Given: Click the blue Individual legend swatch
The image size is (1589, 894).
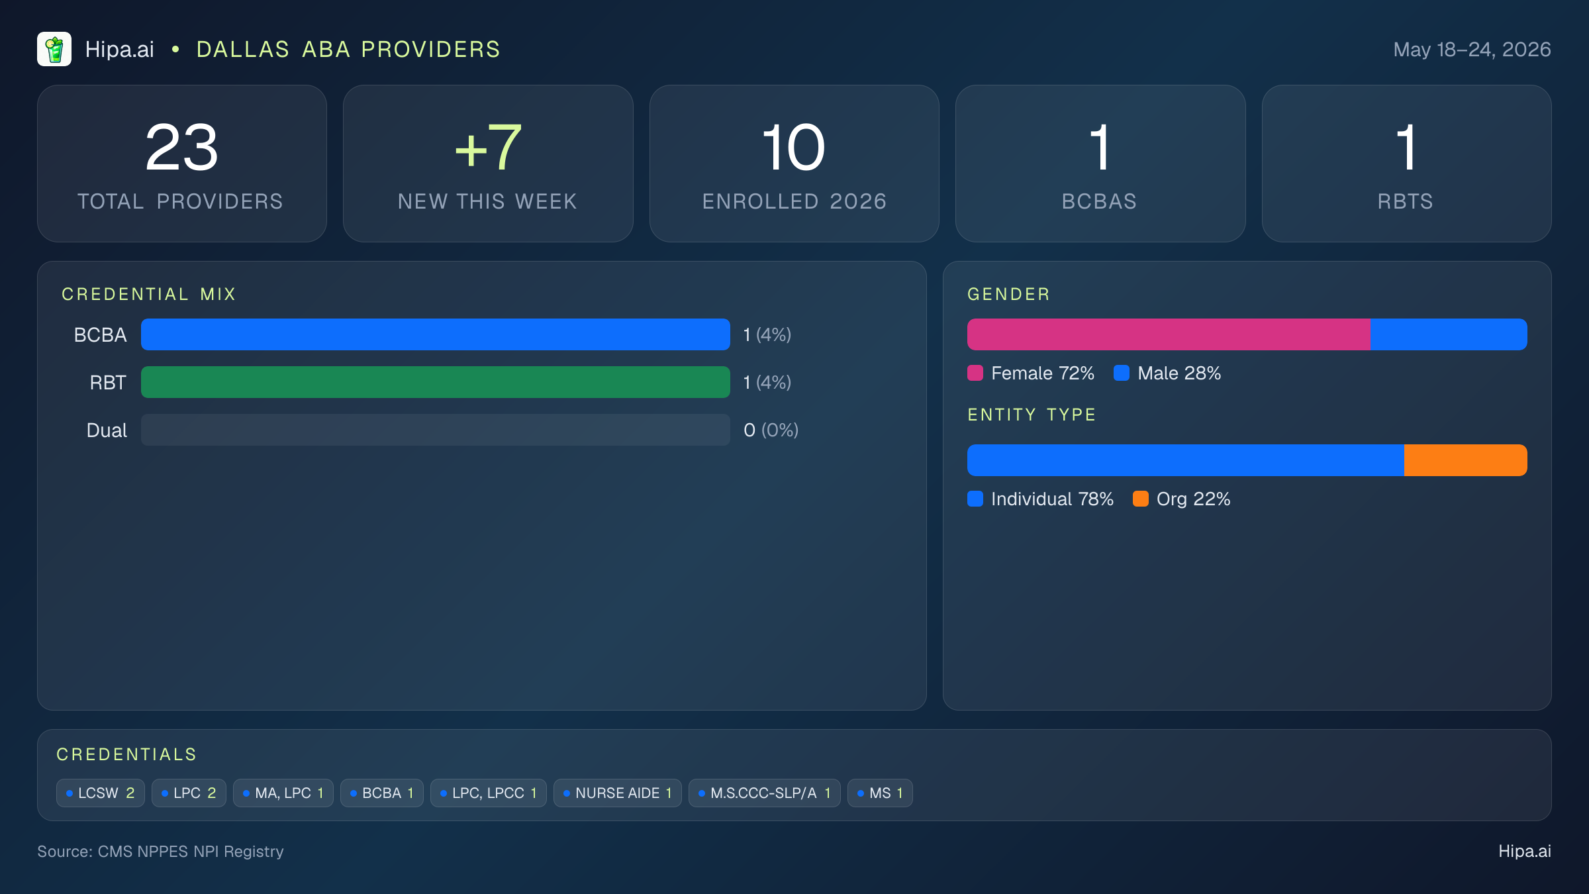Looking at the screenshot, I should click(x=975, y=499).
